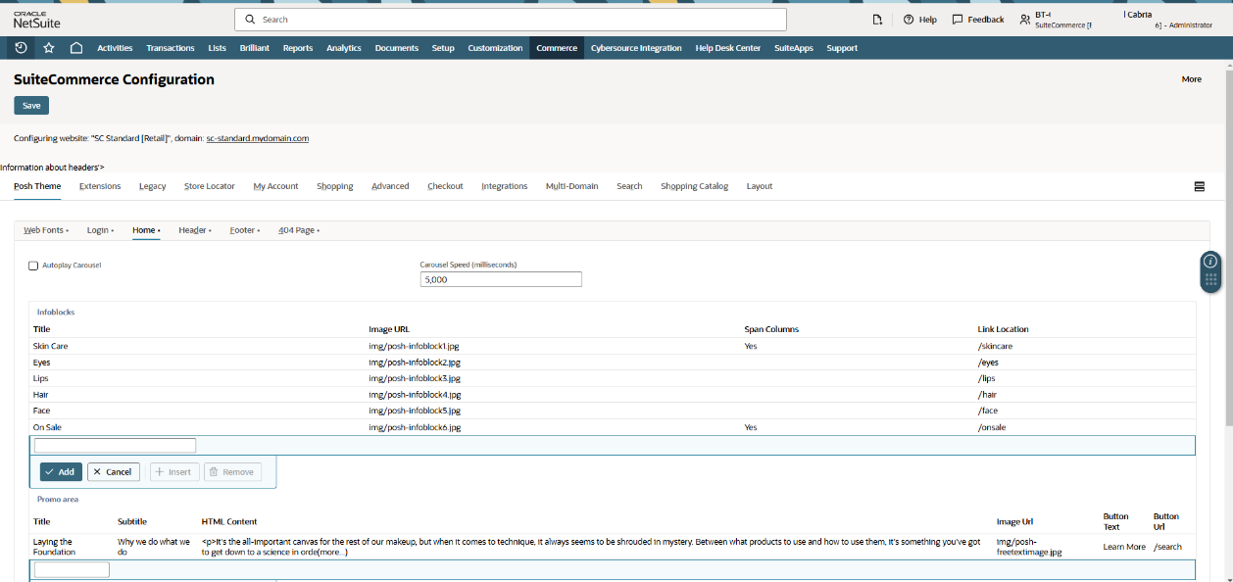1233x582 pixels.
Task: Switch to the Layout tab
Action: point(760,186)
